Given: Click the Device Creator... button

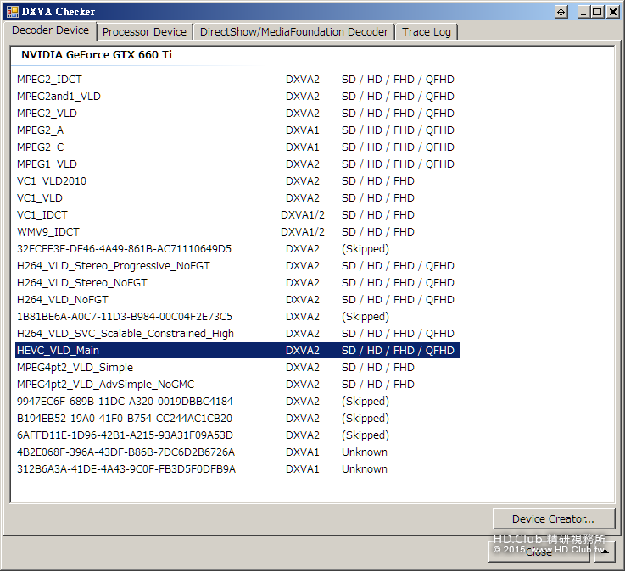Looking at the screenshot, I should [x=553, y=518].
